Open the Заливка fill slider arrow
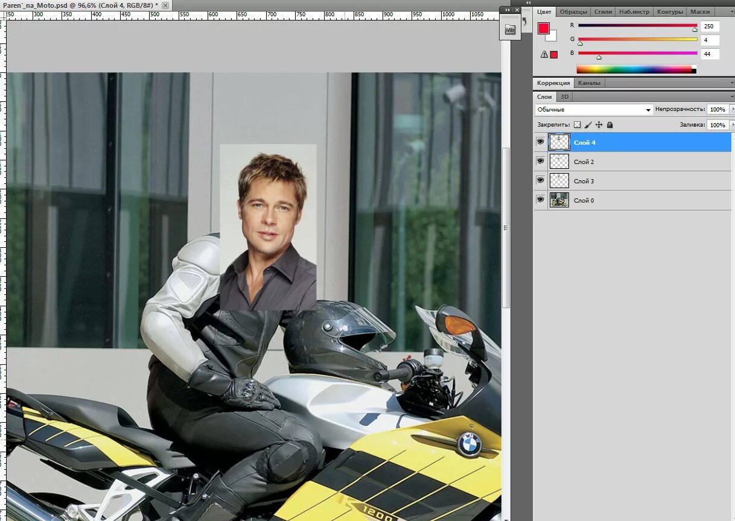The width and height of the screenshot is (735, 521). pos(733,125)
